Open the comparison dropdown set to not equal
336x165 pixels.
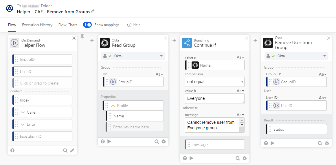(x=214, y=82)
